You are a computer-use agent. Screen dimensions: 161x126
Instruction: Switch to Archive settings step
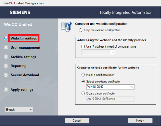[23, 57]
